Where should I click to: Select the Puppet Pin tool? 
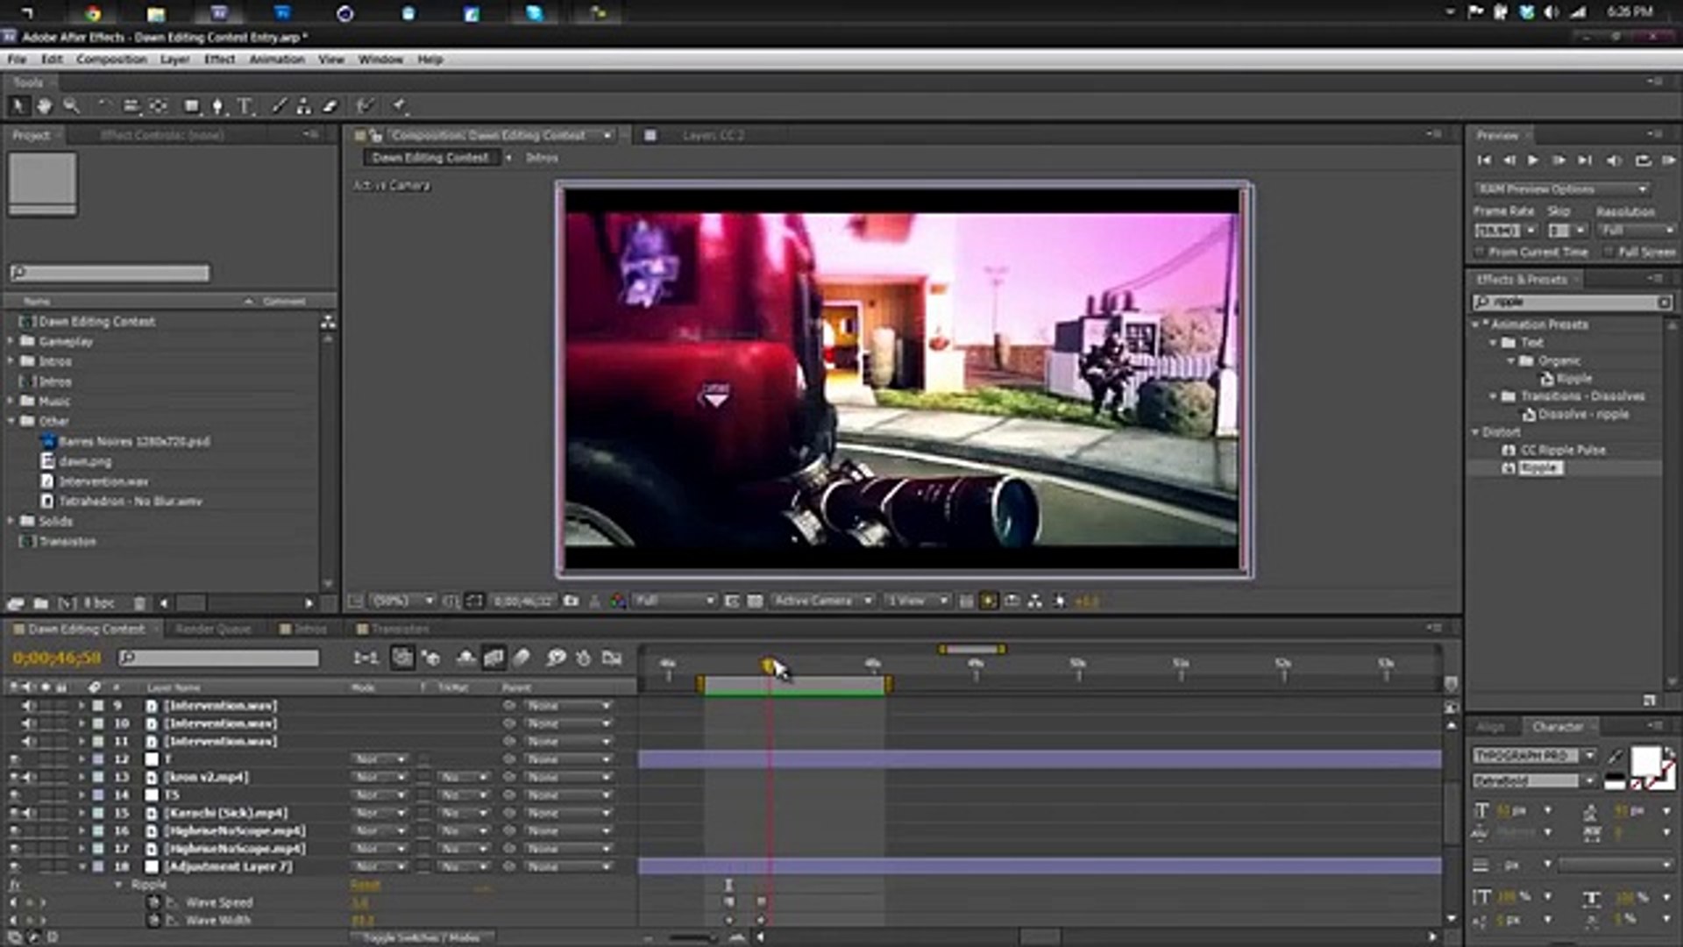(400, 105)
